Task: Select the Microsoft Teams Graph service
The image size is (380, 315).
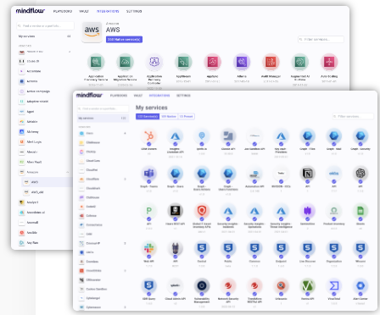Action: 148,174
